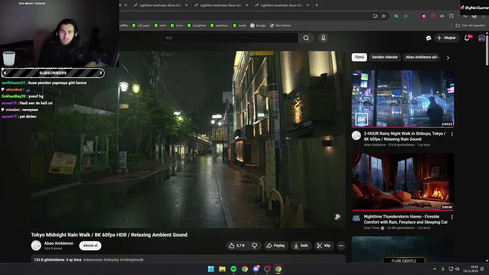
Task: Show next filter chips with the right arrow
Action: [x=448, y=58]
